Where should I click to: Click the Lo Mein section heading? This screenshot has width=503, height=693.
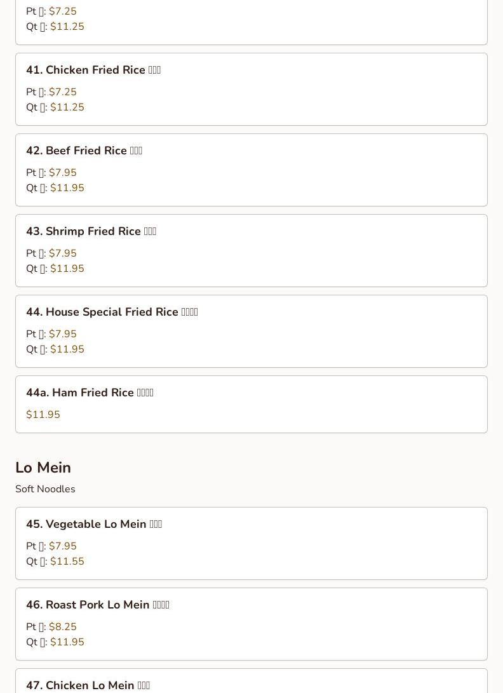43,468
